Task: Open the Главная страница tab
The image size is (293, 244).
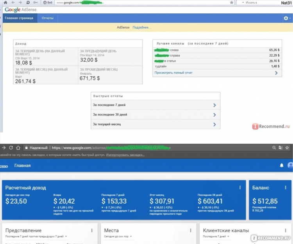Action: pyautogui.click(x=19, y=18)
